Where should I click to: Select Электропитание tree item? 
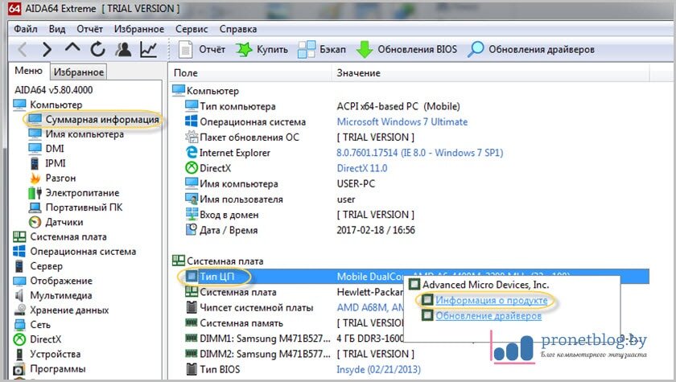coord(74,192)
